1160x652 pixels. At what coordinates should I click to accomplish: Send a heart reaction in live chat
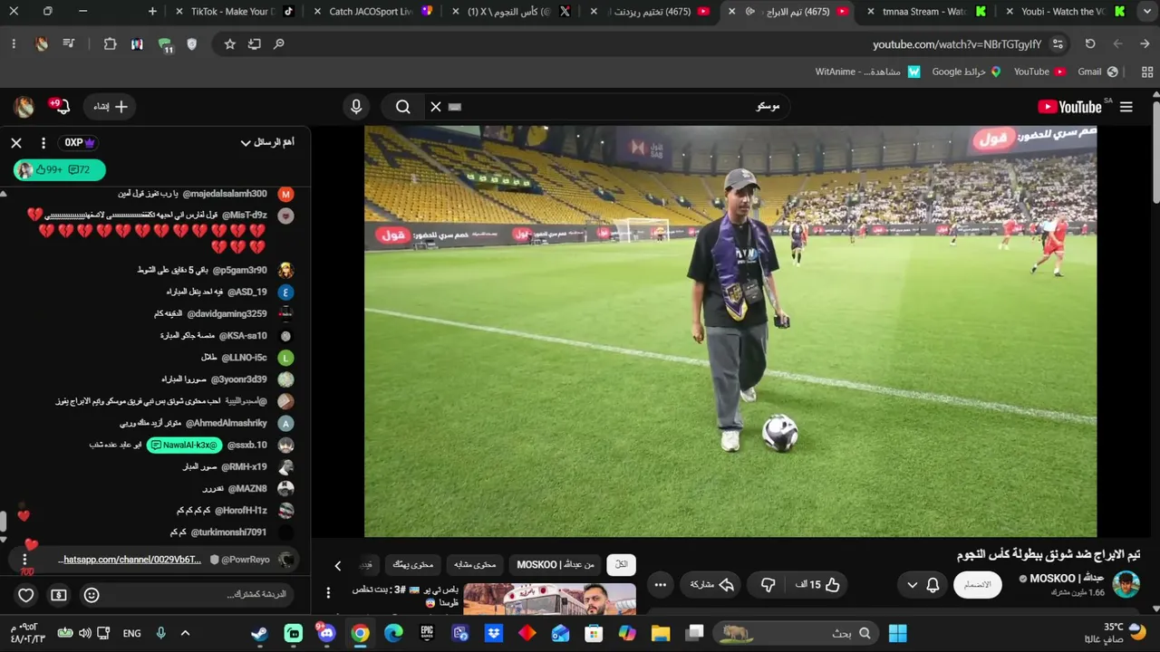click(x=26, y=595)
